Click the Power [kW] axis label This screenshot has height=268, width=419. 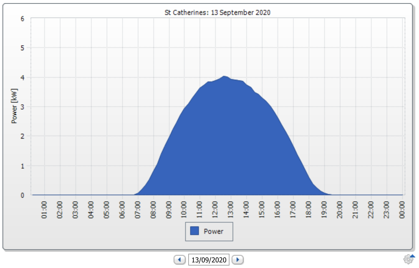(14, 106)
